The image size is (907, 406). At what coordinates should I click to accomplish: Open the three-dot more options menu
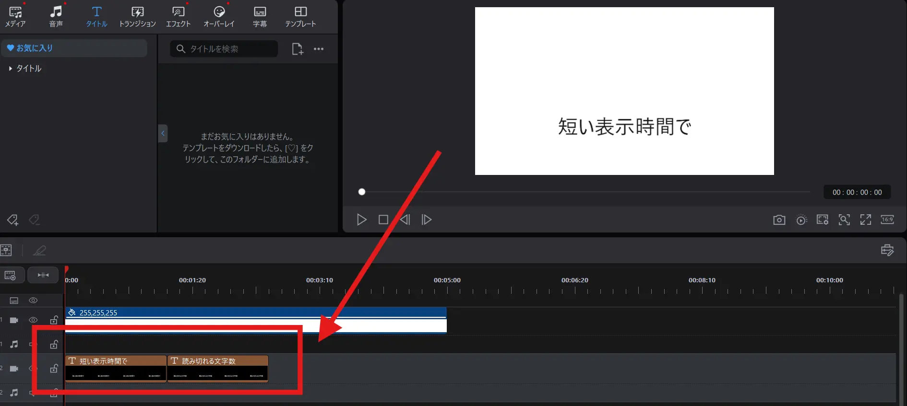click(x=319, y=49)
